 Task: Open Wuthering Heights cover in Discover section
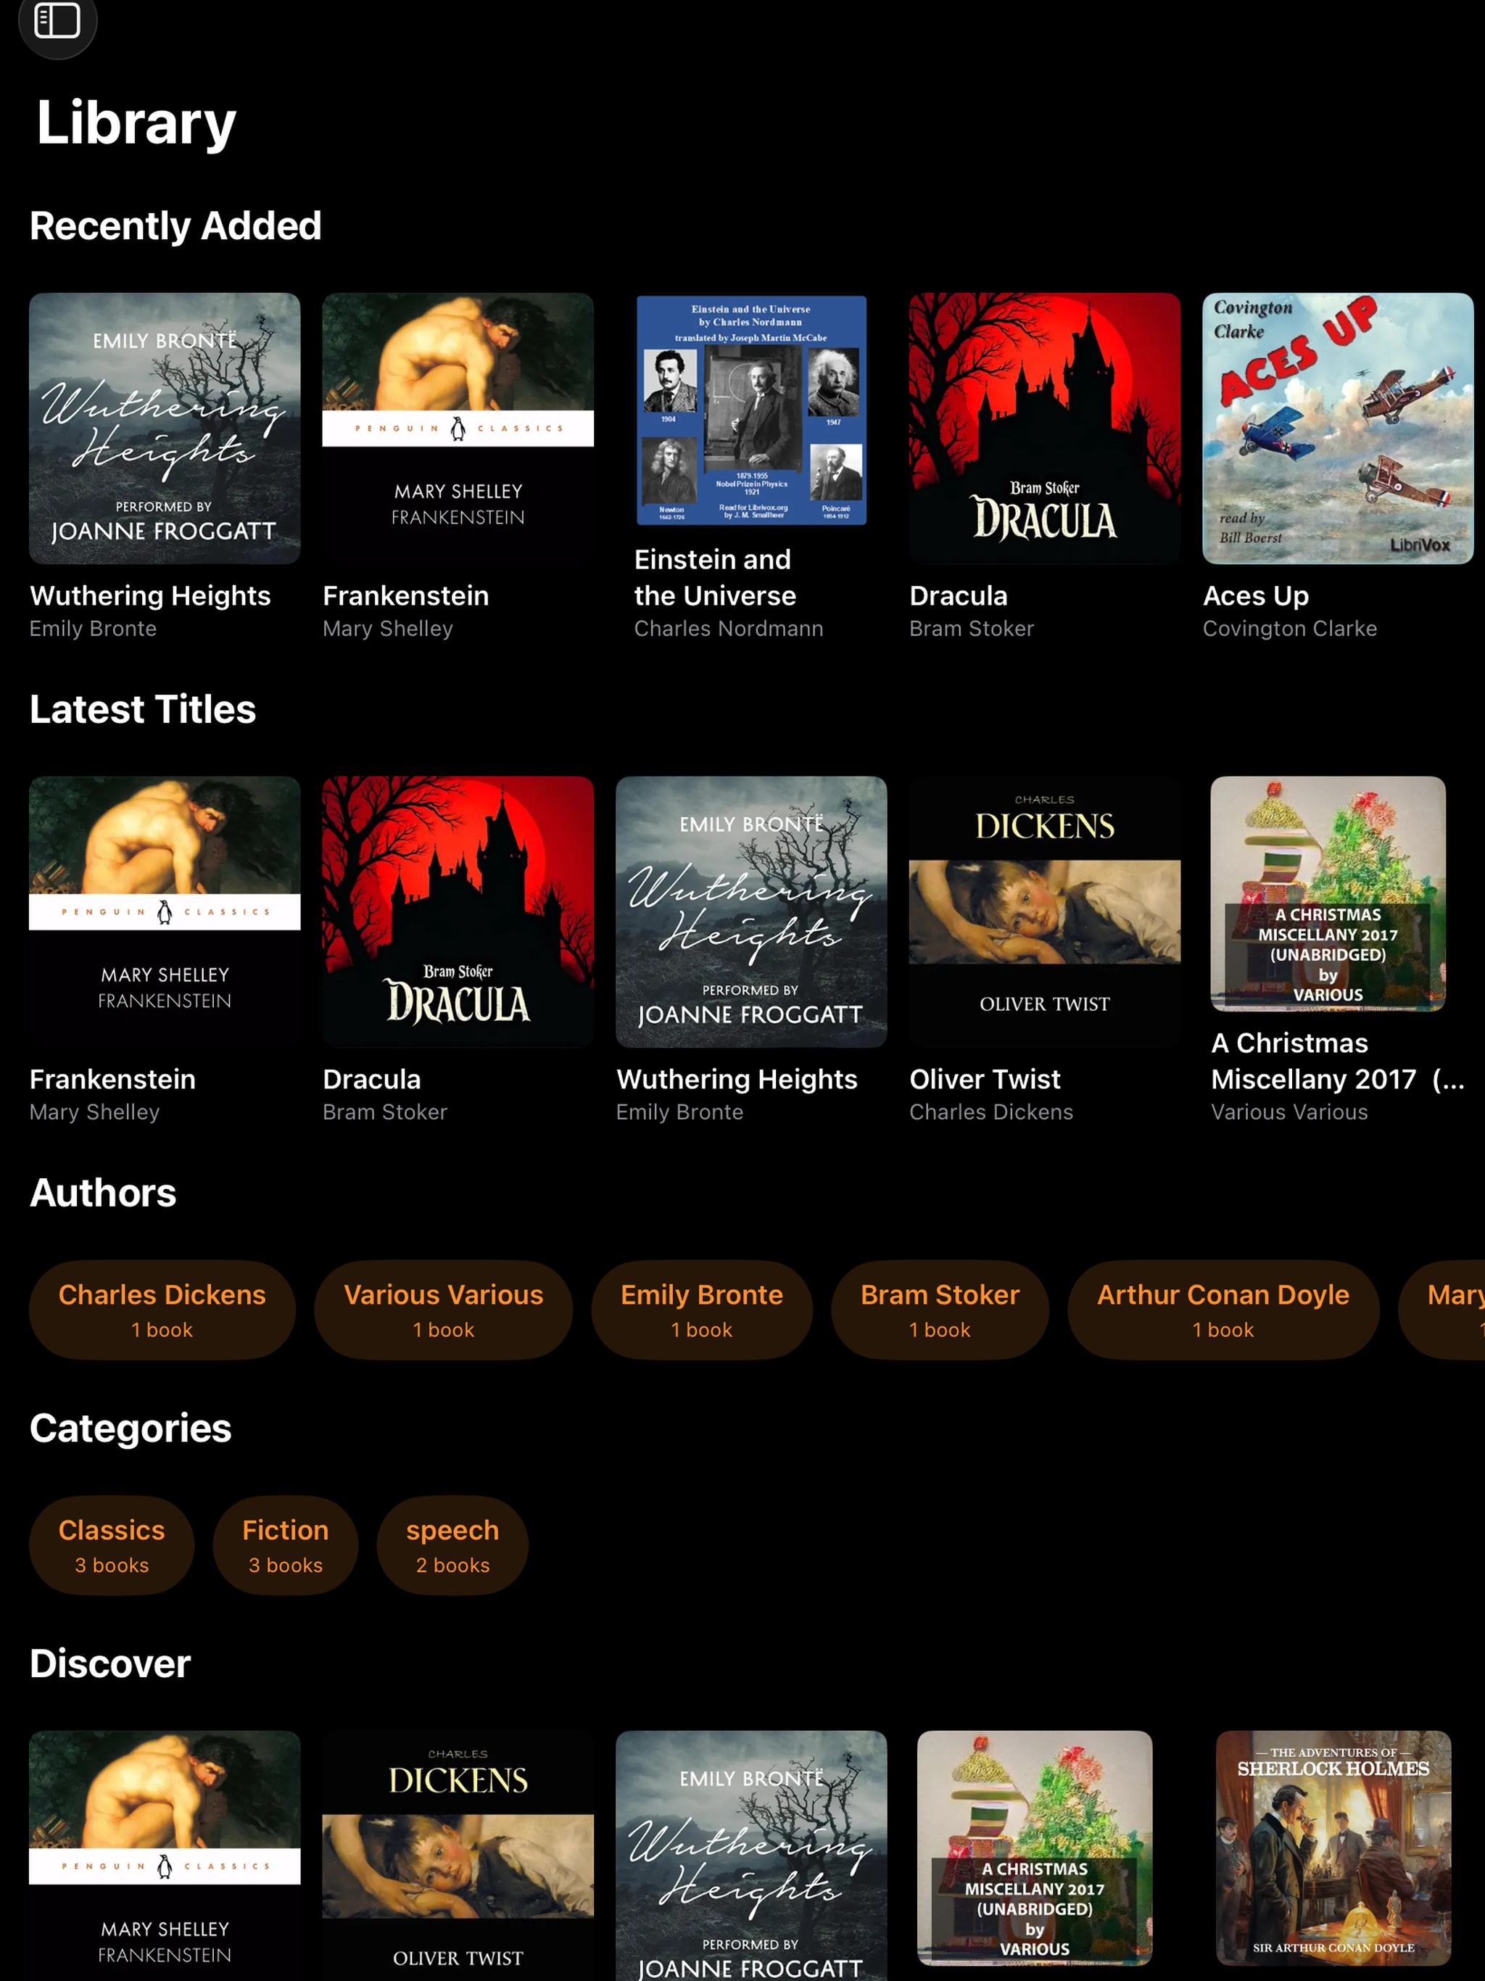(751, 1856)
